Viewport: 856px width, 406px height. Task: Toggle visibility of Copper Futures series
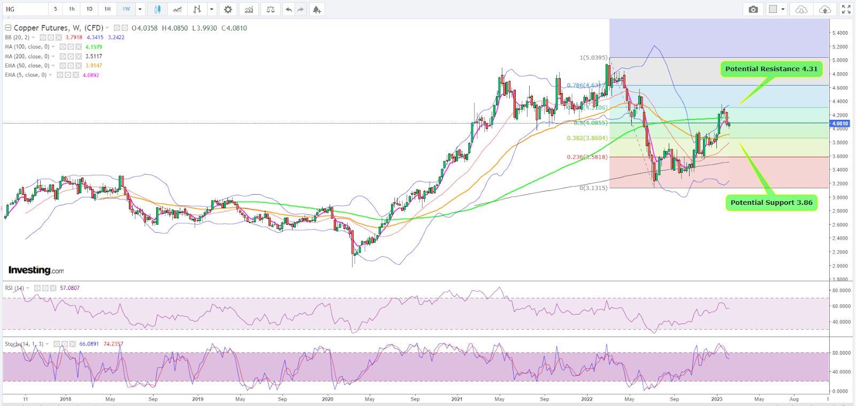pos(117,28)
